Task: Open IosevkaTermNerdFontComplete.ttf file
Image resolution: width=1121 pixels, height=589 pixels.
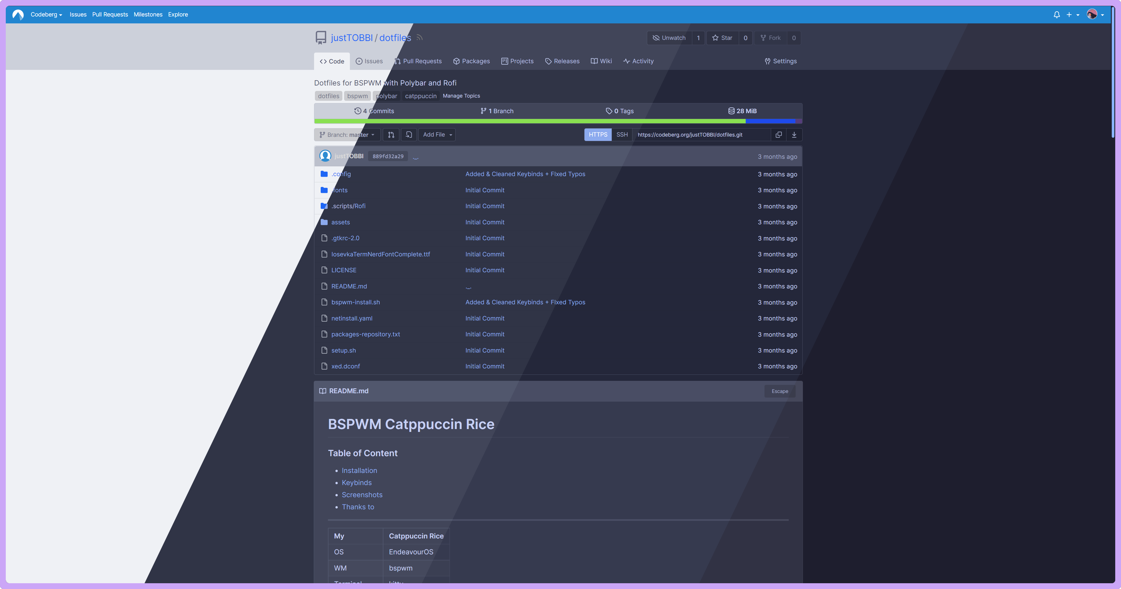Action: click(x=380, y=254)
